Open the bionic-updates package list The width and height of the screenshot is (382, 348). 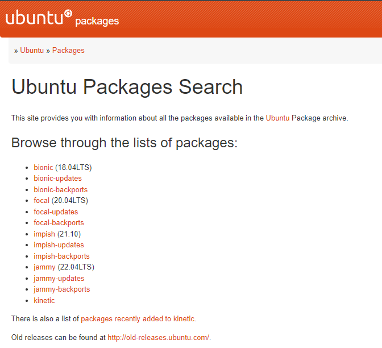pos(57,179)
